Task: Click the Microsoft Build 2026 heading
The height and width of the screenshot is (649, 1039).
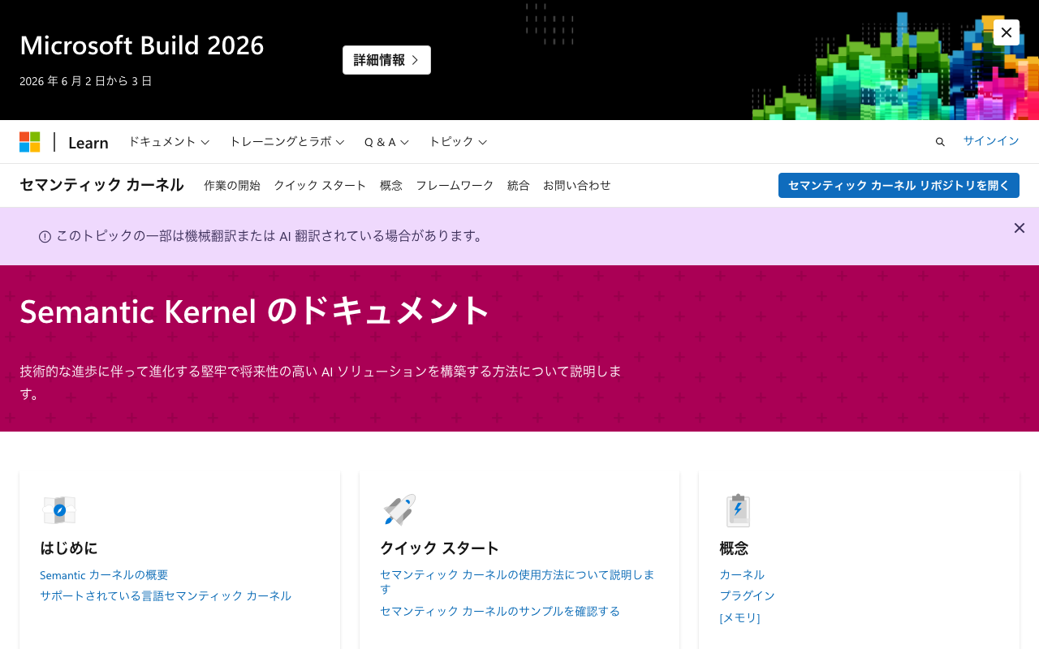Action: [142, 45]
